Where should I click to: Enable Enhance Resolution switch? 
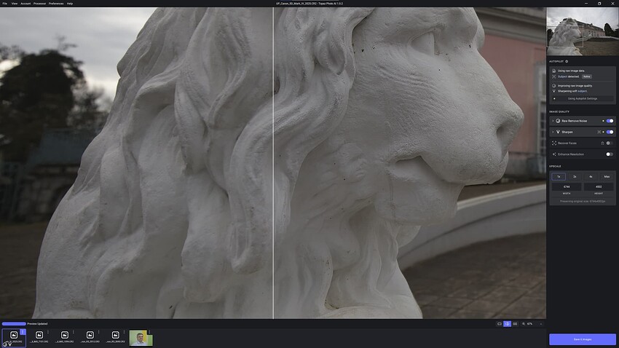610,154
